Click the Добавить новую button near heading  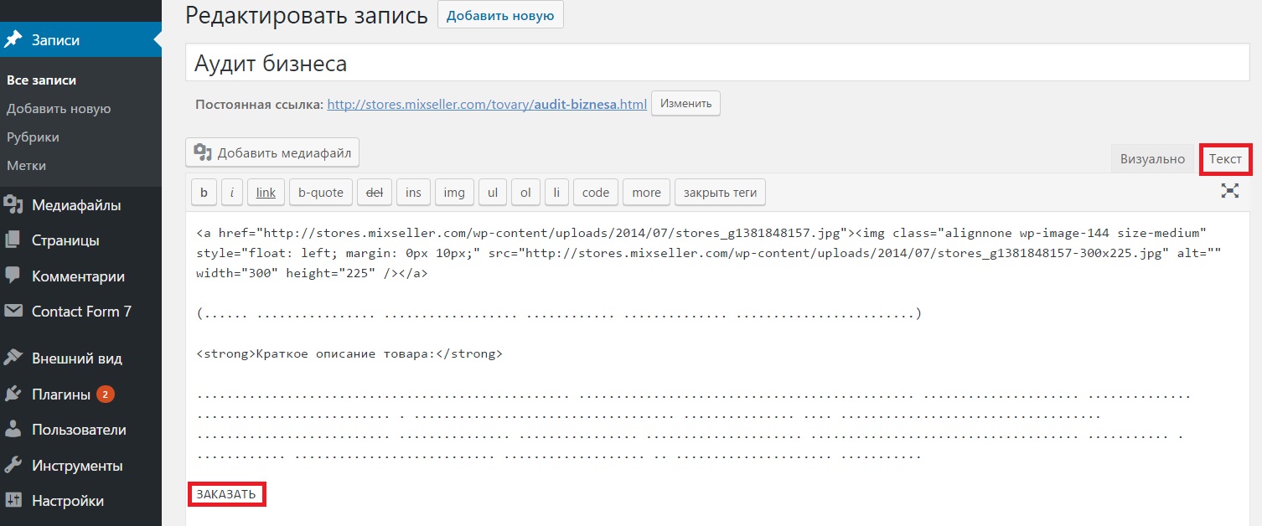500,16
